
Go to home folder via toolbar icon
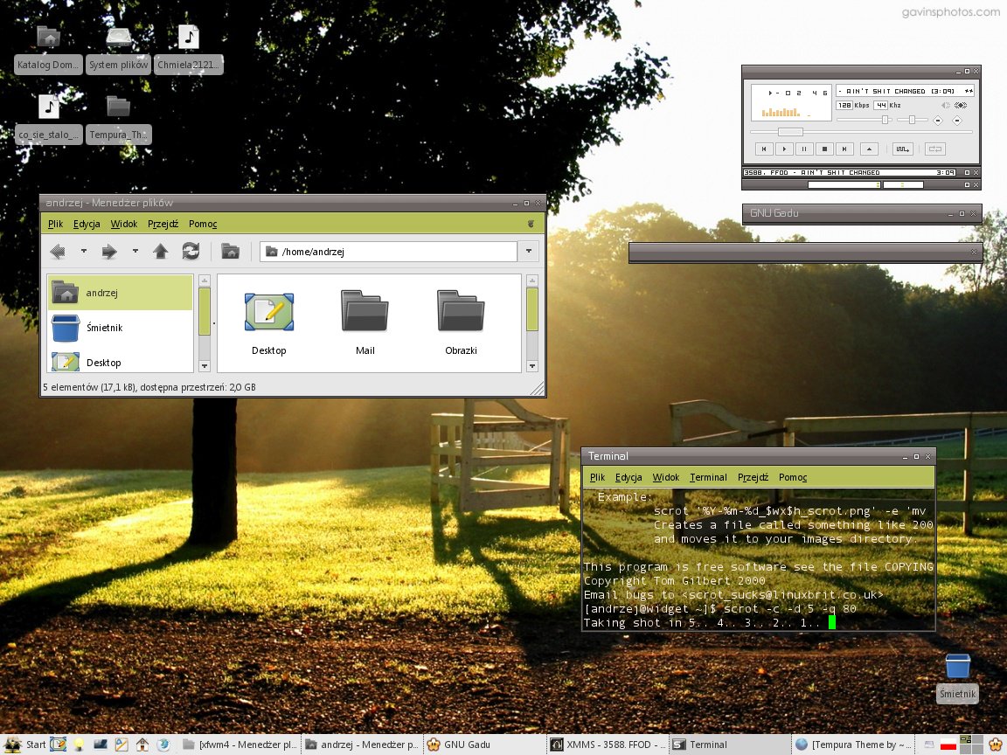230,251
